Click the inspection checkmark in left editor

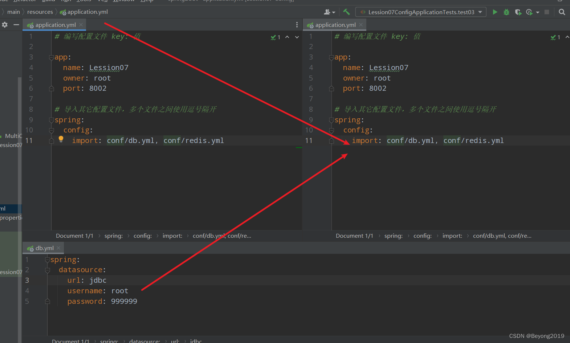click(275, 37)
